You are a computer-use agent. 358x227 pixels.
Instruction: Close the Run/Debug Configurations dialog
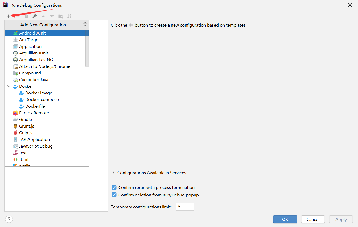(350, 5)
